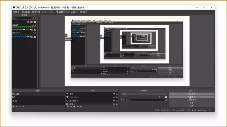227x127 pixels.
Task: Remove the selected source
Action: pos(71,106)
